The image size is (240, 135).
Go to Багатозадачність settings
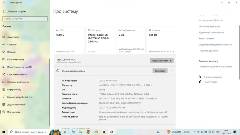[x=16, y=60]
